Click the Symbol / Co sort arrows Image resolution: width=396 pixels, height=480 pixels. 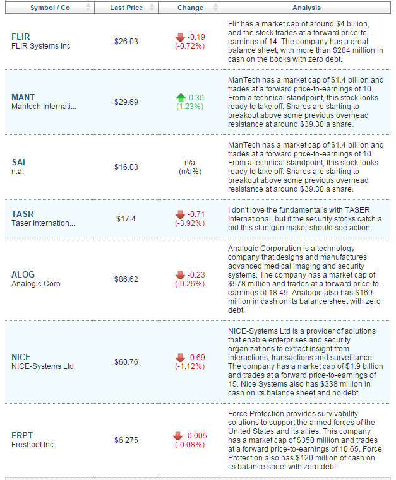88,8
